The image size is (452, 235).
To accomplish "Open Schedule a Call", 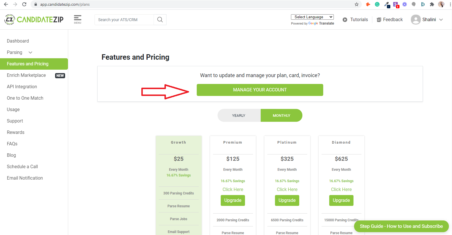I will (x=22, y=166).
